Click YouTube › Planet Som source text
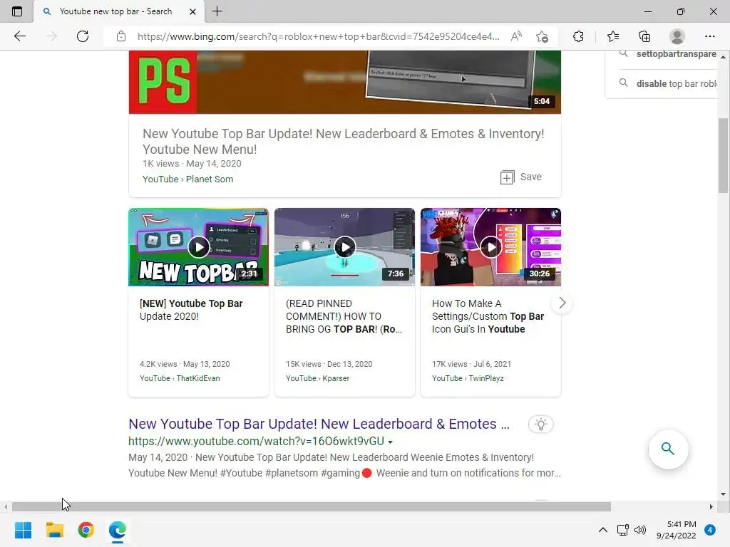Image resolution: width=730 pixels, height=547 pixels. 187,179
